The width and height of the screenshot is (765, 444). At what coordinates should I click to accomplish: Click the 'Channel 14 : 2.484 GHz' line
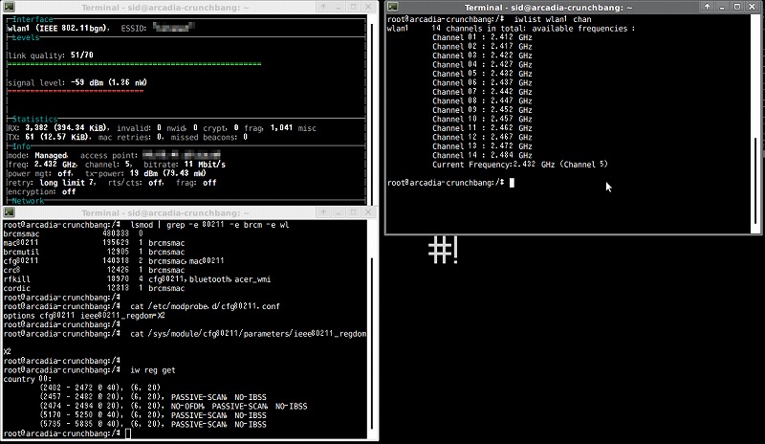[482, 155]
